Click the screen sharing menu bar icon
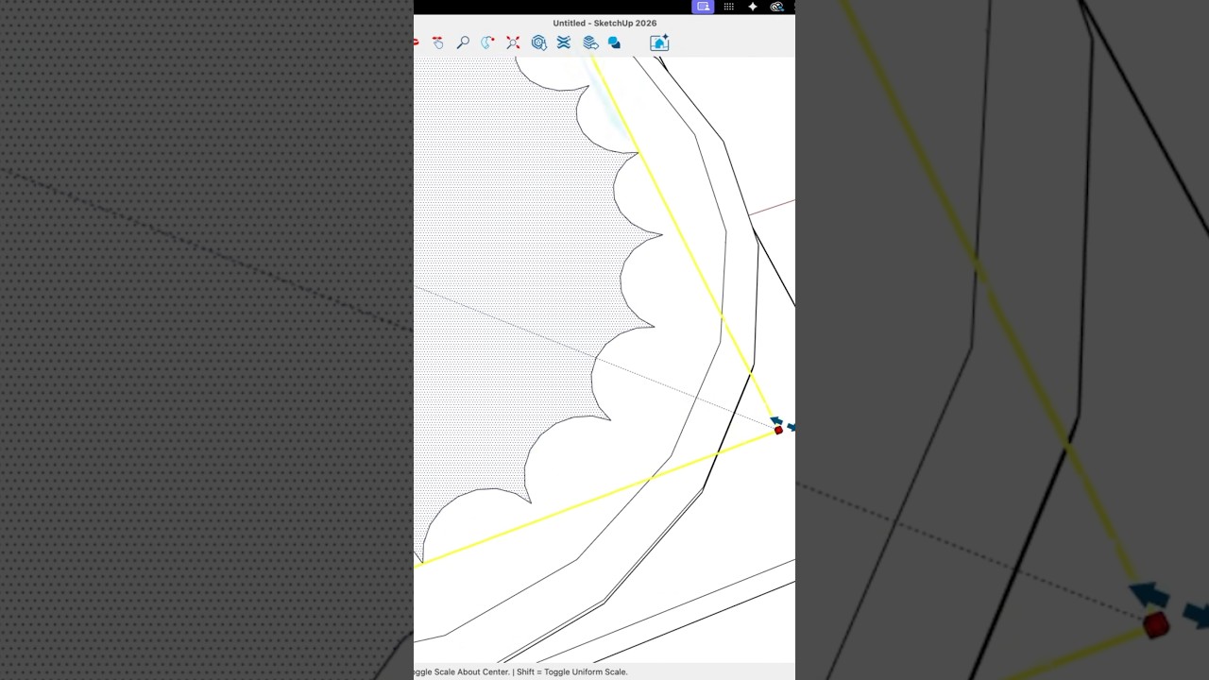The image size is (1209, 680). [x=703, y=7]
